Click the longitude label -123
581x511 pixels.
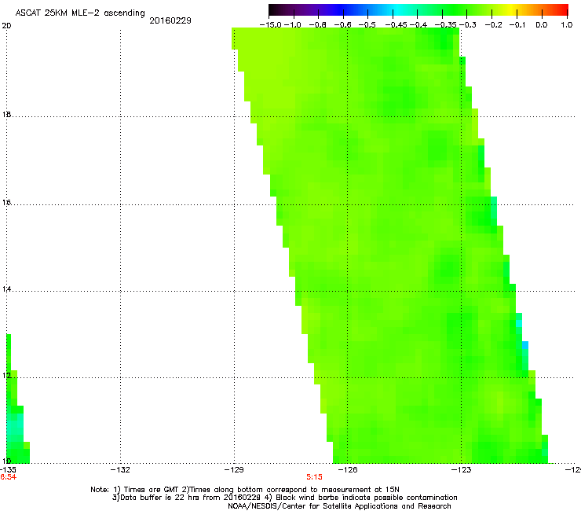[x=462, y=470]
